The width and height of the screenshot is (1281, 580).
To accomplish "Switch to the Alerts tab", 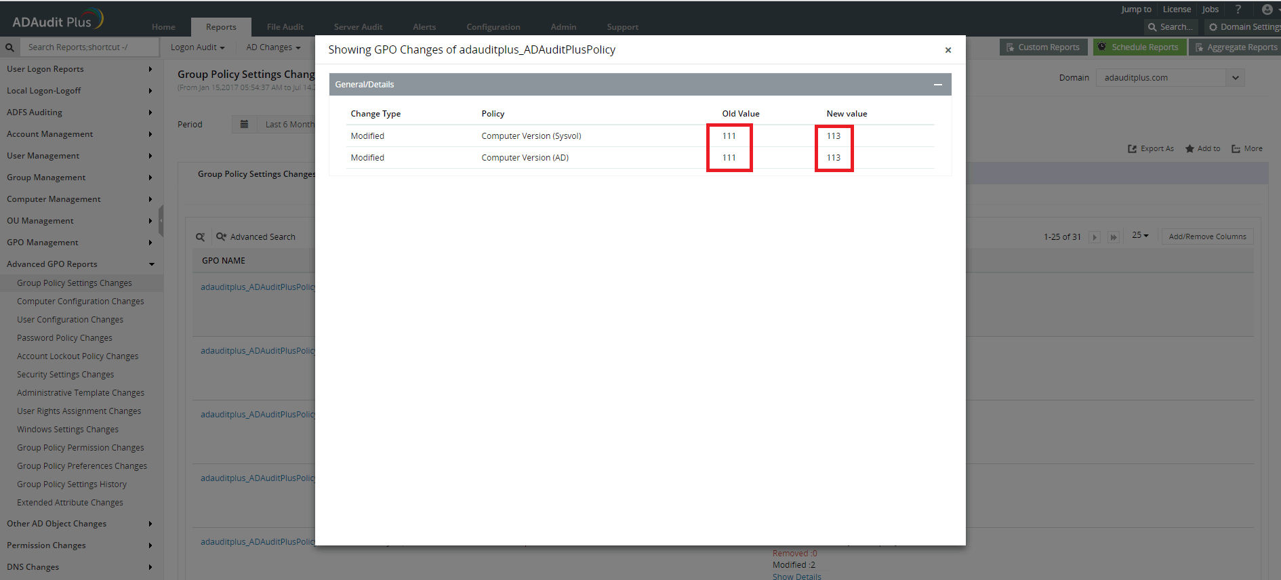I will [424, 27].
